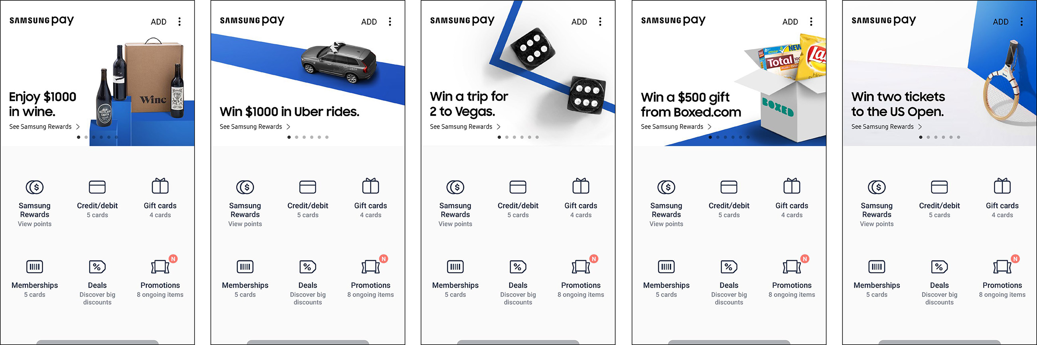The height and width of the screenshot is (345, 1037).
Task: Select third carousel page dot on Vegas banner
Action: pyautogui.click(x=514, y=137)
